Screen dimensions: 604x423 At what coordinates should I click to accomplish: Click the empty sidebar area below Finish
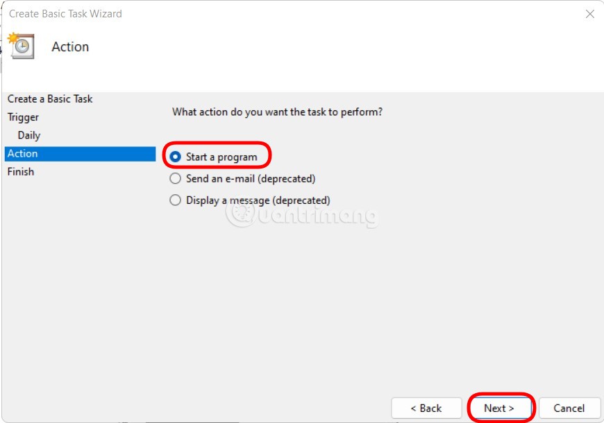[79, 291]
